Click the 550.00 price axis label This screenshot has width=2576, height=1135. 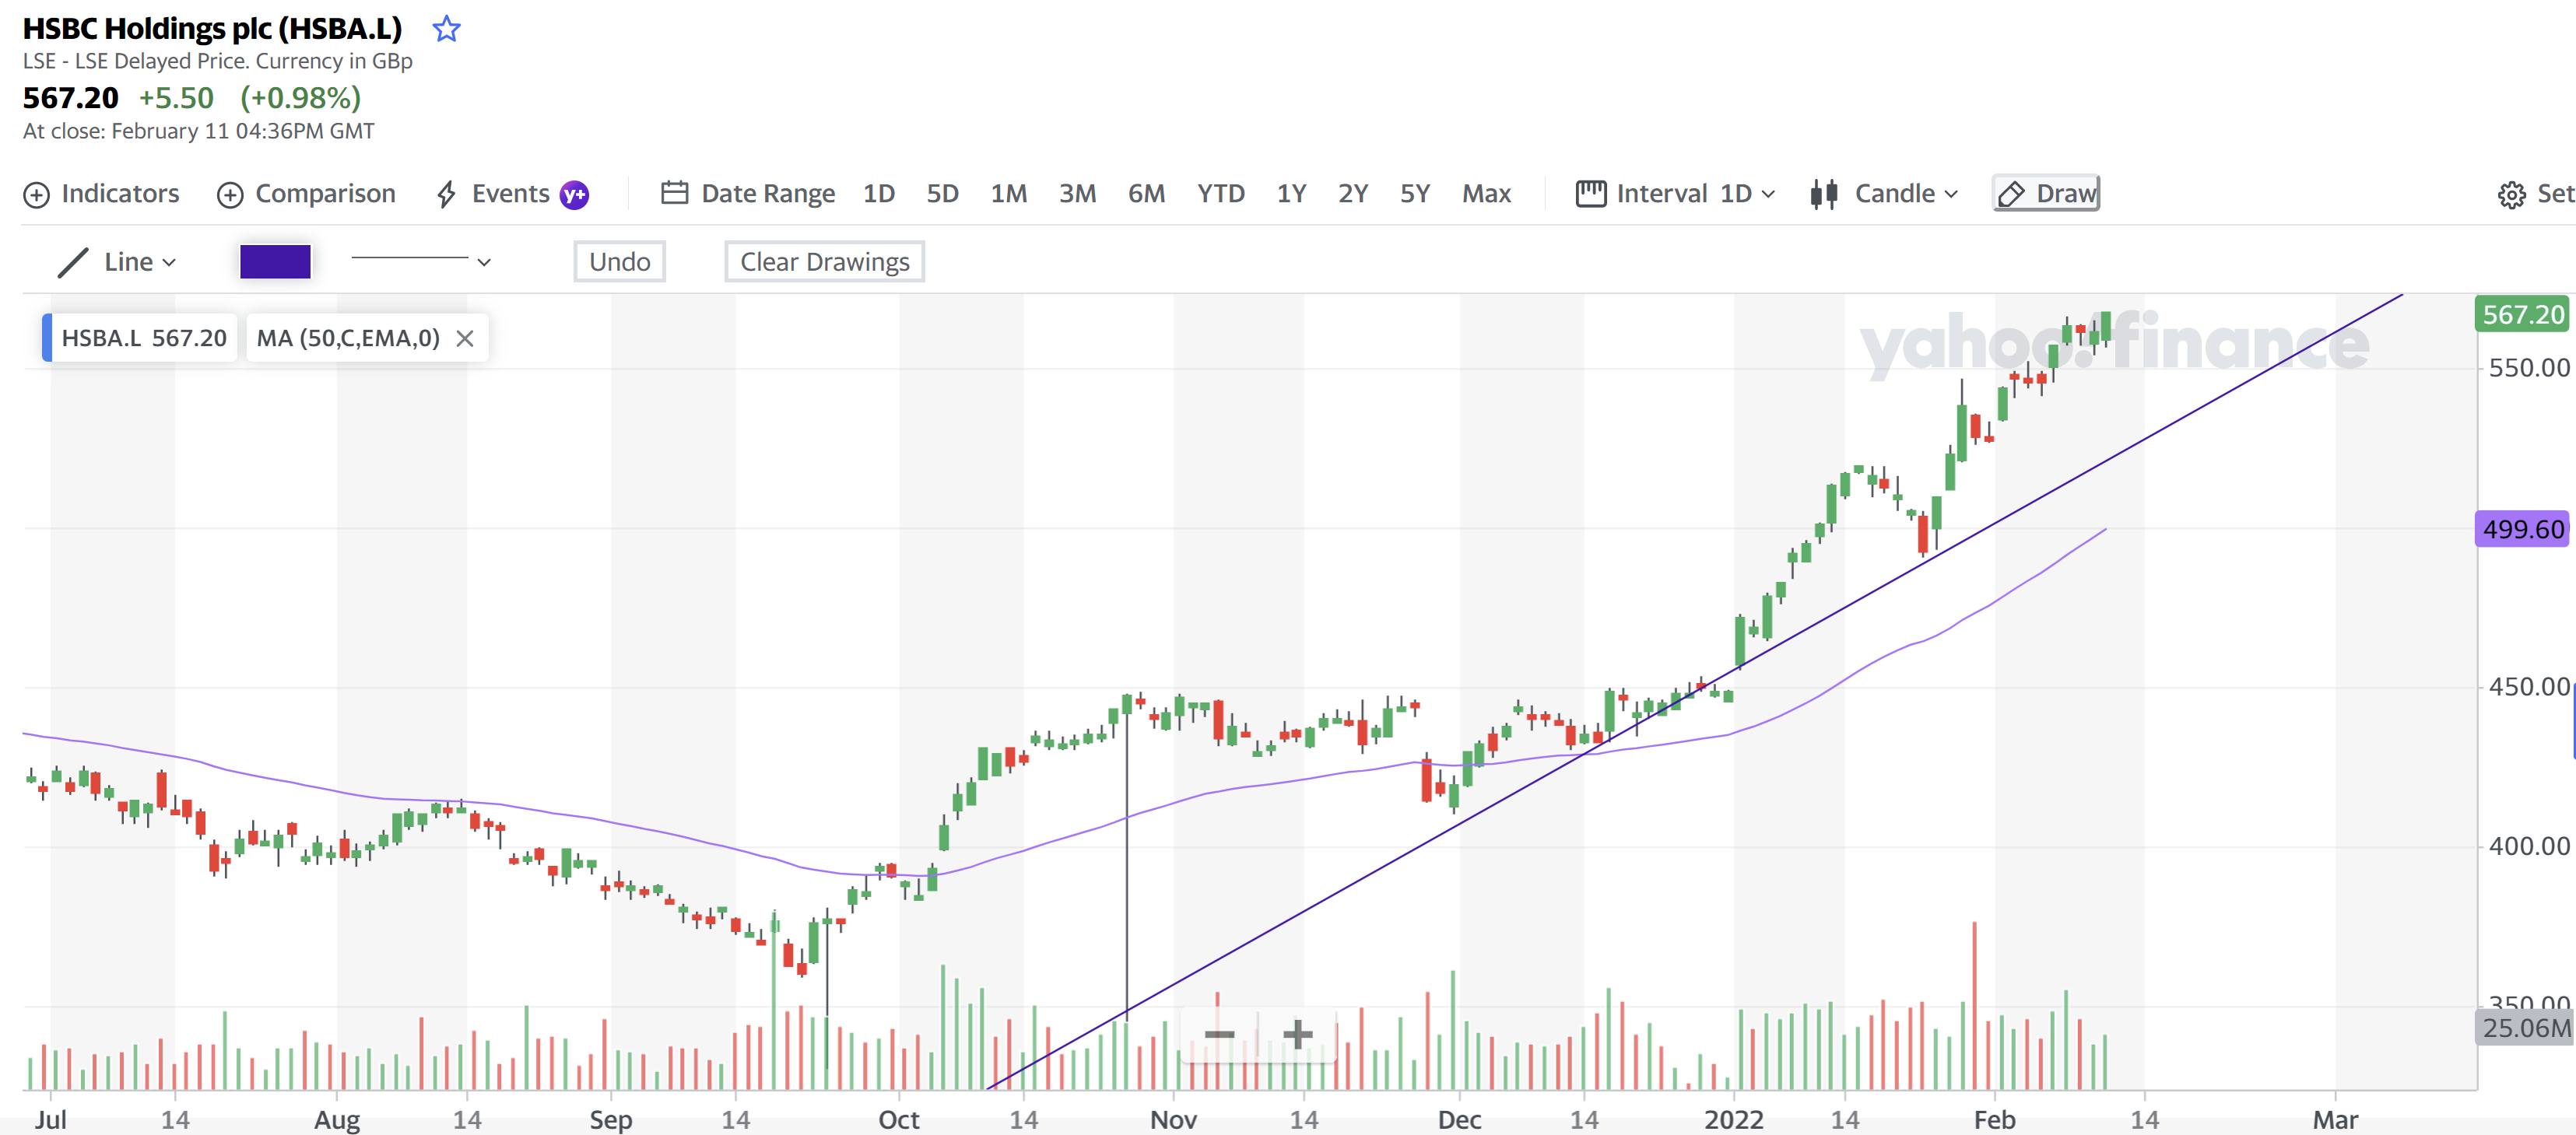point(2528,367)
